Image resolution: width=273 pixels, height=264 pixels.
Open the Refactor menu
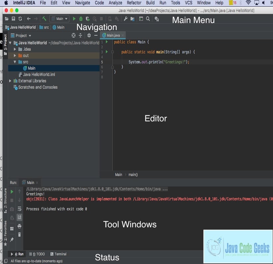[134, 3]
